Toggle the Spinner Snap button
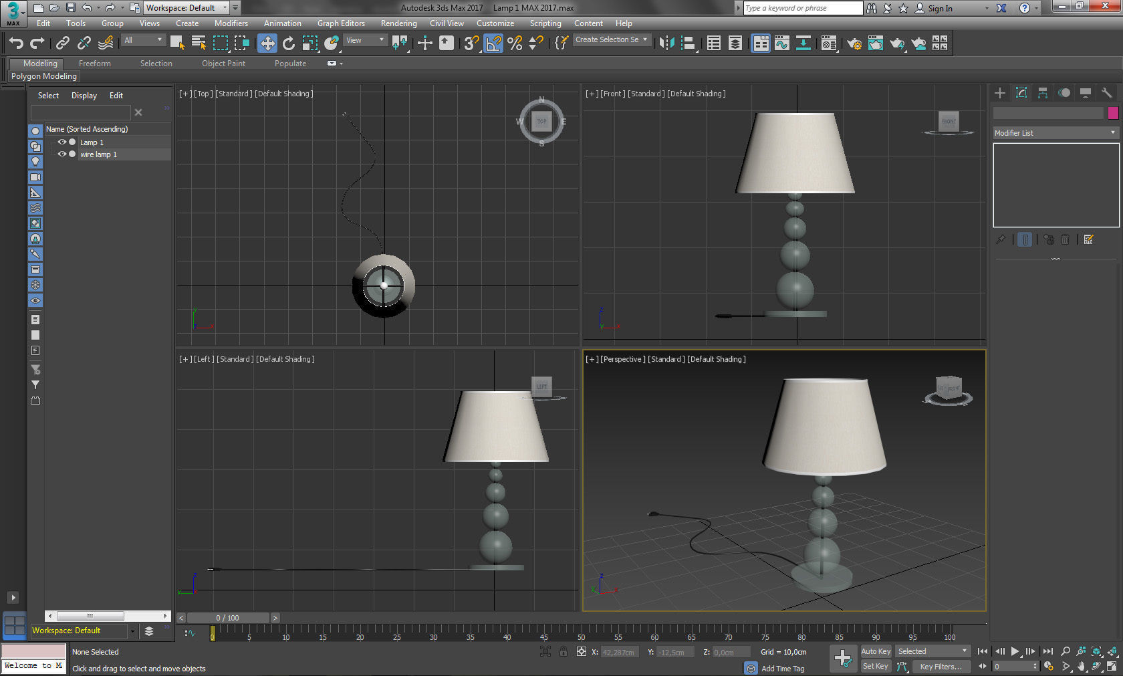Viewport: 1123px width, 676px height. pos(536,43)
